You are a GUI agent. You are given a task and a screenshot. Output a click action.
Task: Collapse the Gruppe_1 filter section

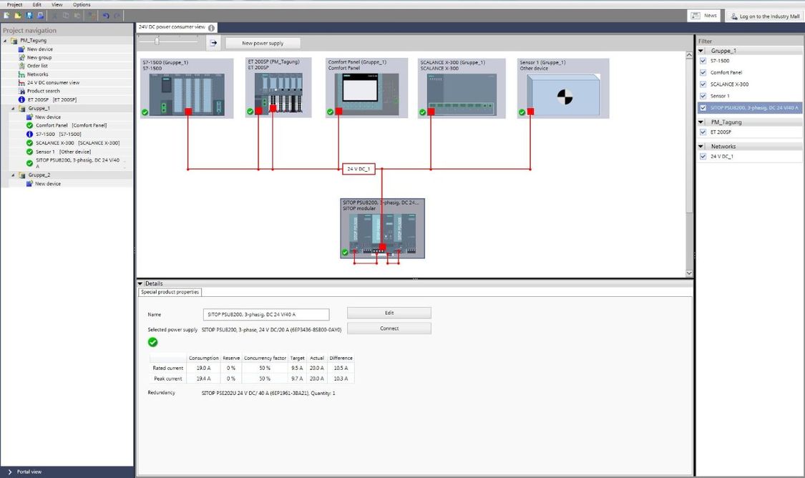701,51
